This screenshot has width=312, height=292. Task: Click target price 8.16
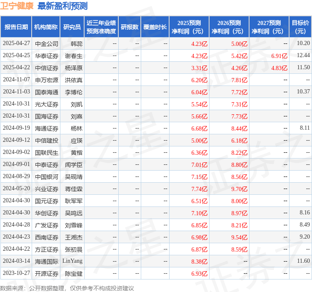pyautogui.click(x=305, y=212)
